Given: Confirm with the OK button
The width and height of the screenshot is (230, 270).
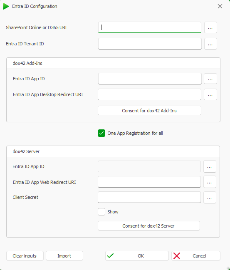Looking at the screenshot, I should [137, 256].
